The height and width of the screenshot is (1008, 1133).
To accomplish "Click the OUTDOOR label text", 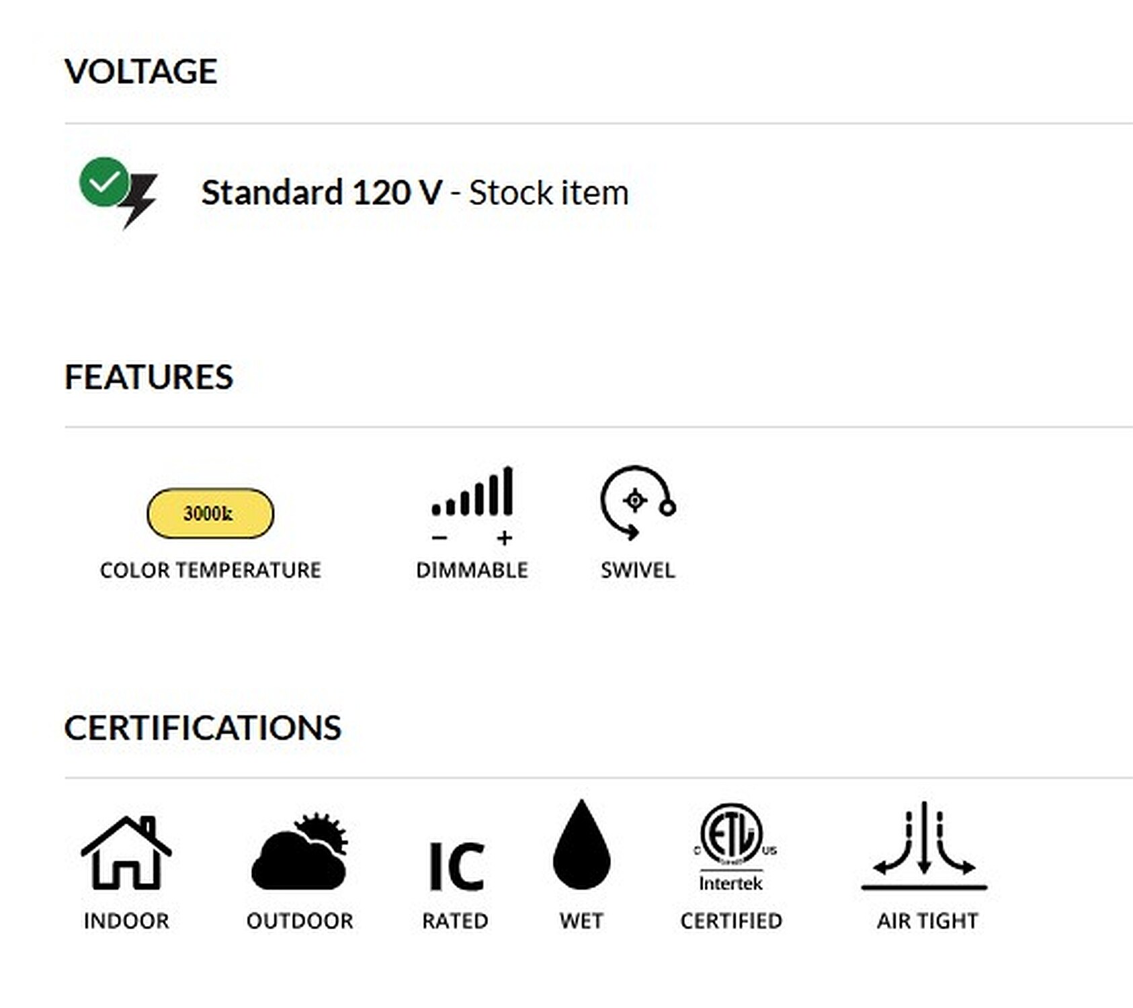I will click(300, 921).
